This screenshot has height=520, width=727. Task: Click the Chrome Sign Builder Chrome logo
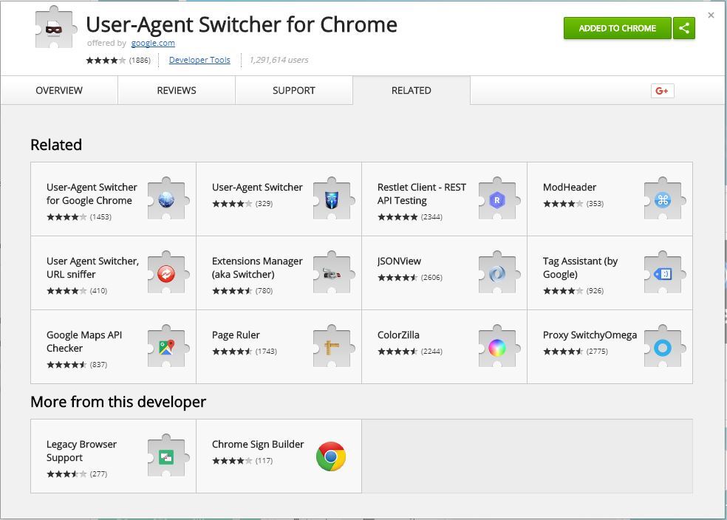coord(331,456)
